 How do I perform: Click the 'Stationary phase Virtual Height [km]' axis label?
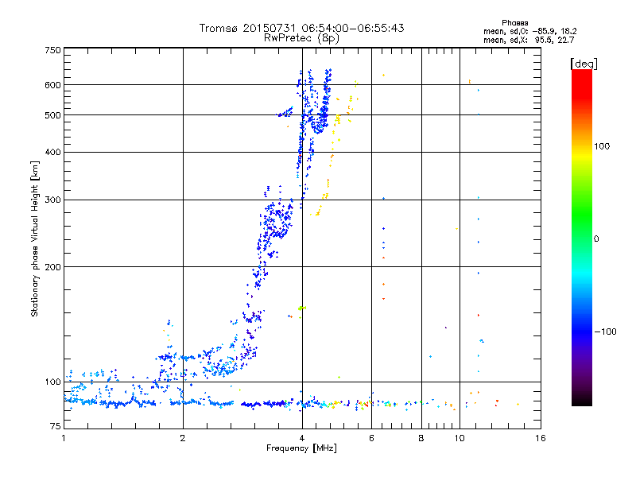pyautogui.click(x=34, y=238)
